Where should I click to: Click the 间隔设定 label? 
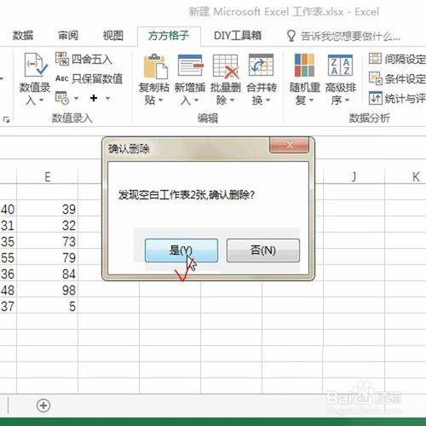[x=406, y=60]
